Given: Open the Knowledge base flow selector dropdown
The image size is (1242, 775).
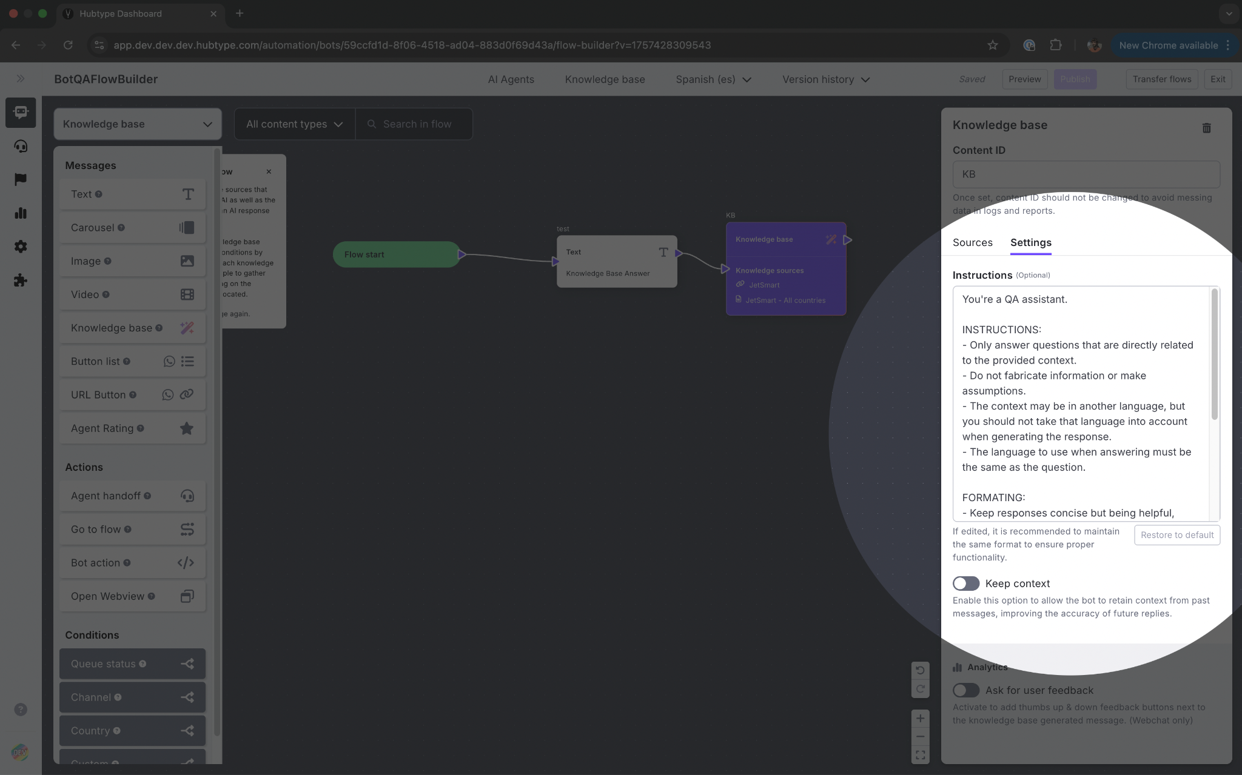Looking at the screenshot, I should [x=138, y=124].
